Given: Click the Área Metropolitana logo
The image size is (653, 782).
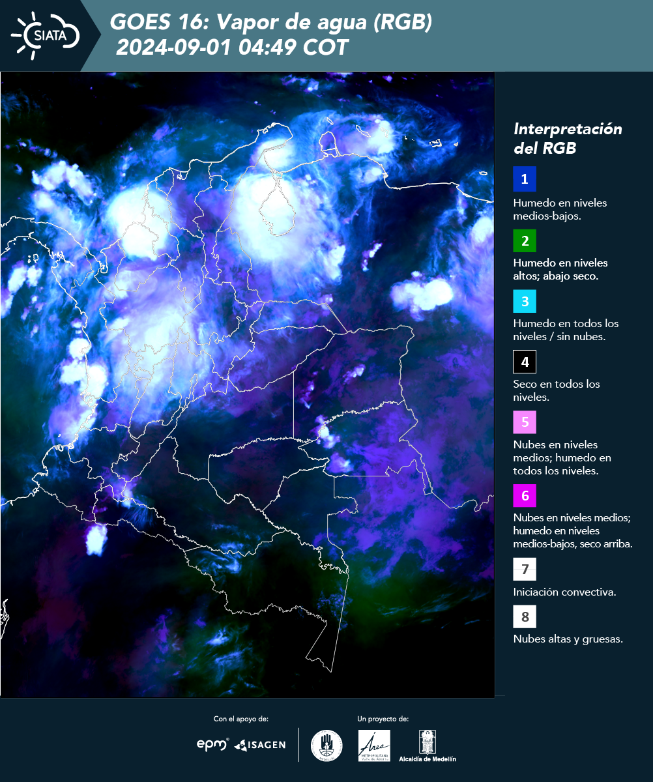Looking at the screenshot, I should click(x=375, y=746).
